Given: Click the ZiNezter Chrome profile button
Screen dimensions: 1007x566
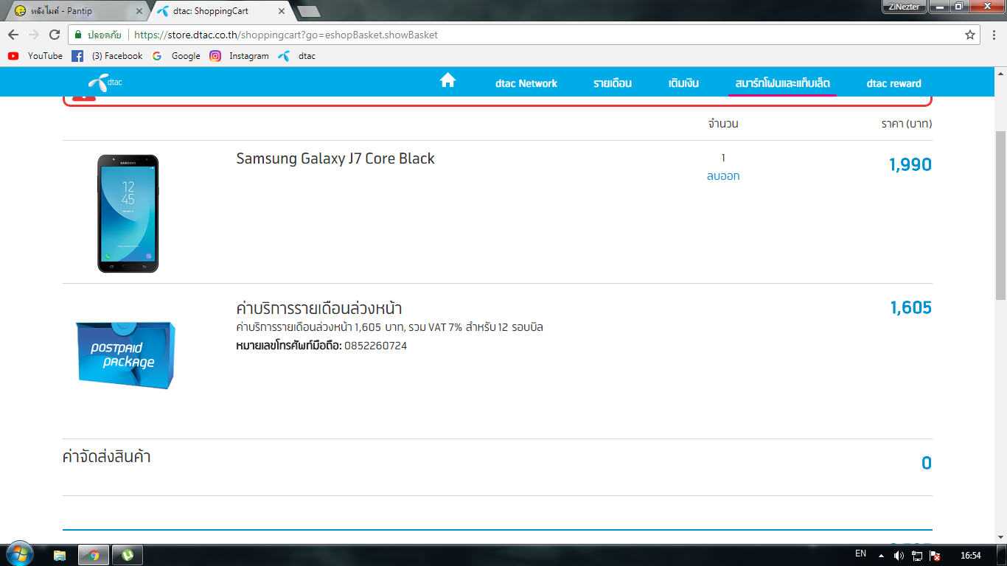Looking at the screenshot, I should 904,7.
